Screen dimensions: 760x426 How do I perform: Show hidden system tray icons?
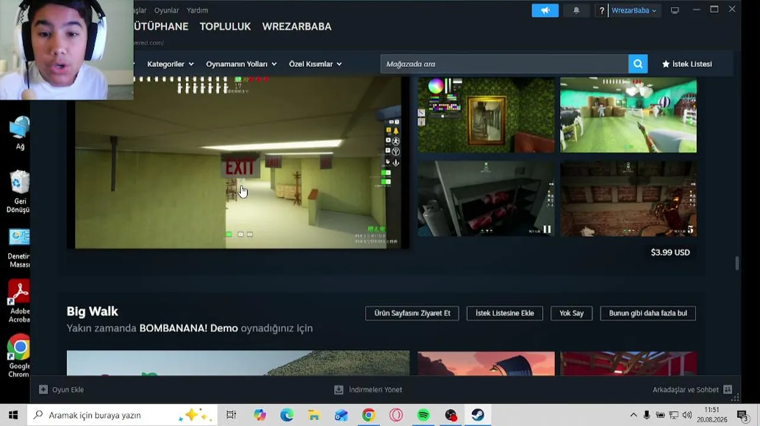[x=633, y=415]
